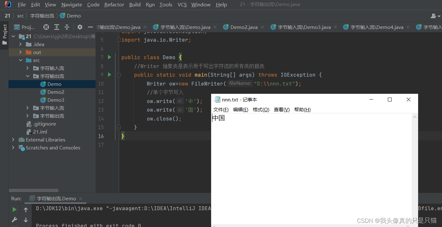Close the 字节输入流\Demo3.java tab

[x=335, y=27]
